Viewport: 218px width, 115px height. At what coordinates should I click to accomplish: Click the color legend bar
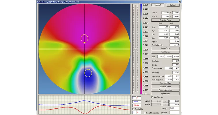tap(141, 49)
